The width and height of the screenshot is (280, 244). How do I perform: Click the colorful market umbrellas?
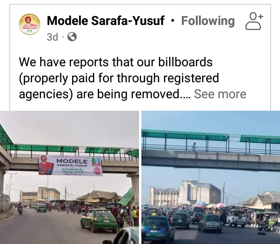[x=208, y=205]
